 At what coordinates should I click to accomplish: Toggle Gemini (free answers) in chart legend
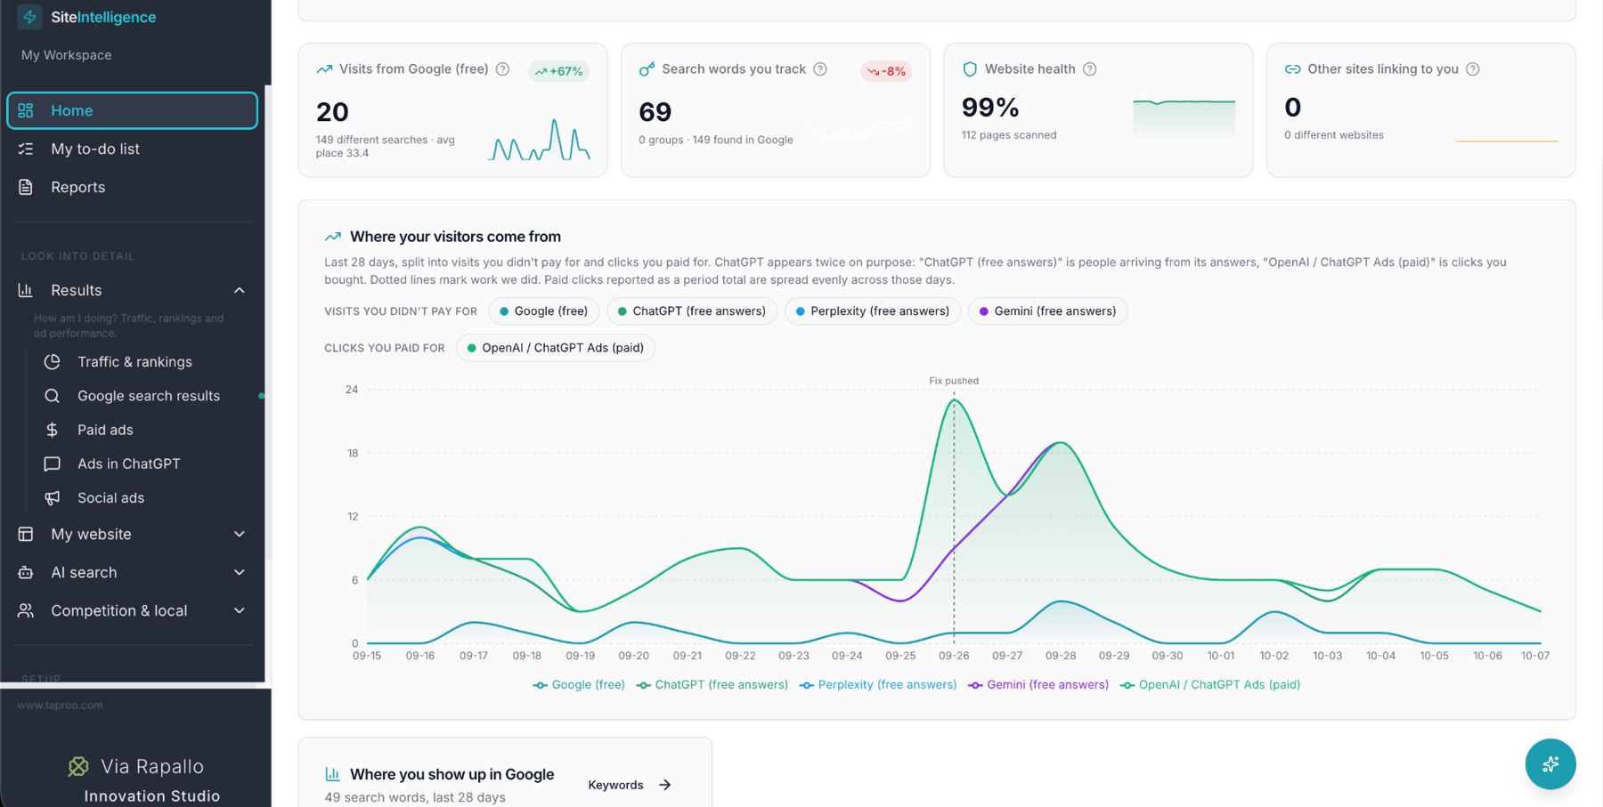pos(1038,684)
